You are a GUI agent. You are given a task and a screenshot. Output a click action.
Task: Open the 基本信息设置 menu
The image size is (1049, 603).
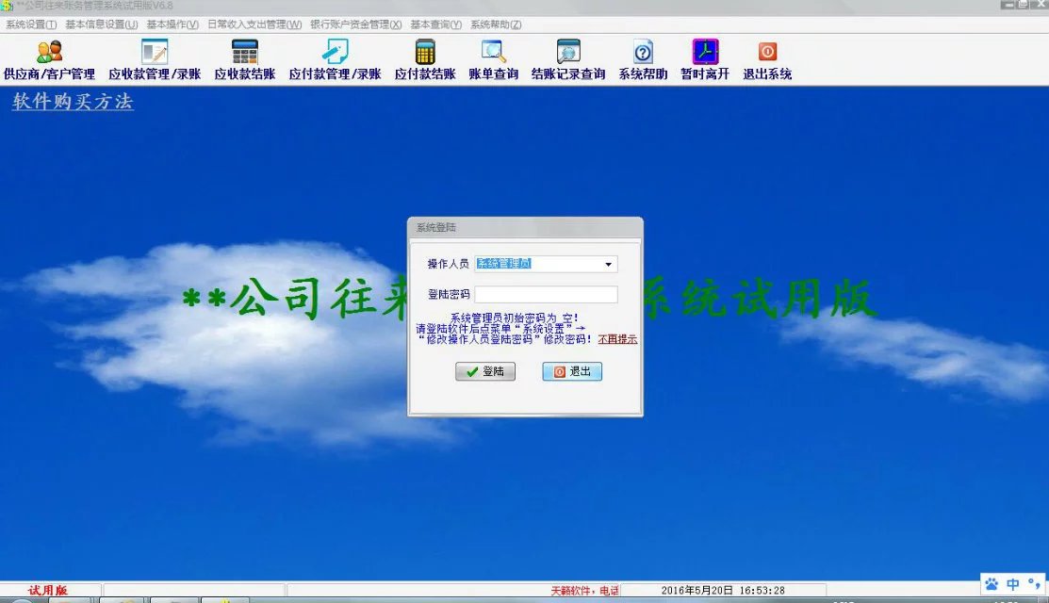[102, 24]
